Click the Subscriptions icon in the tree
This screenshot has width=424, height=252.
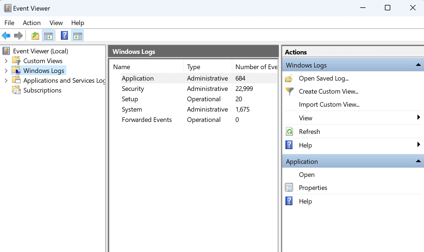pos(16,90)
